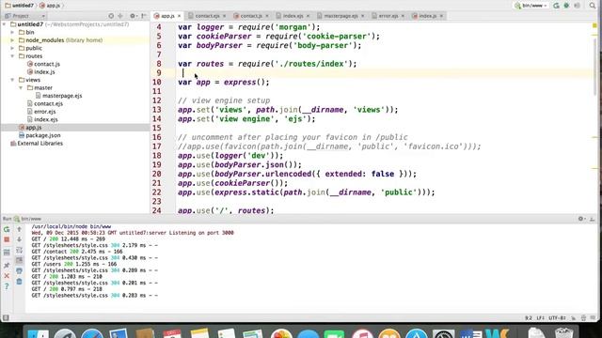Expand the node_modules folder

coord(12,40)
